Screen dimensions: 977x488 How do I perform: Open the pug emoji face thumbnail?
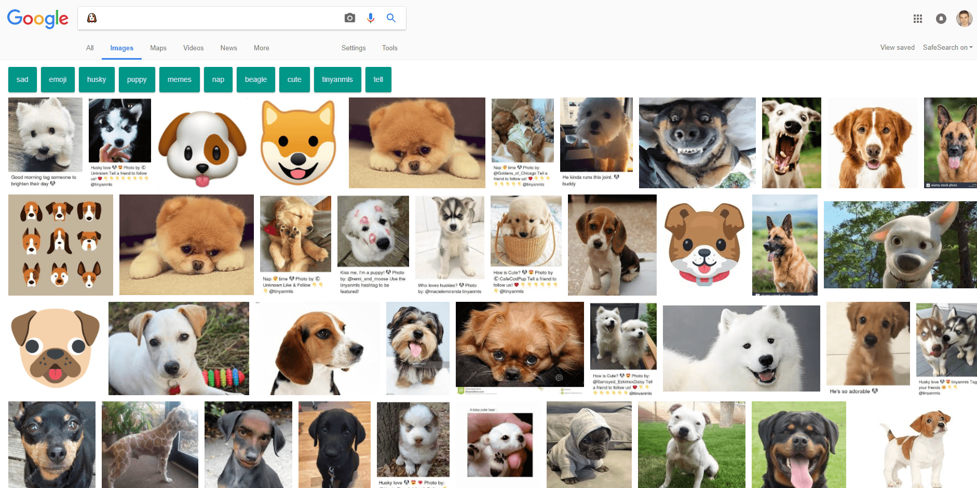[55, 348]
